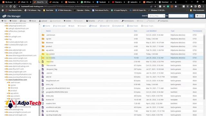
Task: Click the Move toolbar button
Action: pos(33,21)
